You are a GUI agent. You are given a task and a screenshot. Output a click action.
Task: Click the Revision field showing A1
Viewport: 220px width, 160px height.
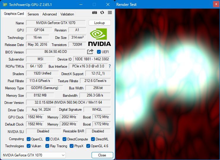click(x=77, y=30)
